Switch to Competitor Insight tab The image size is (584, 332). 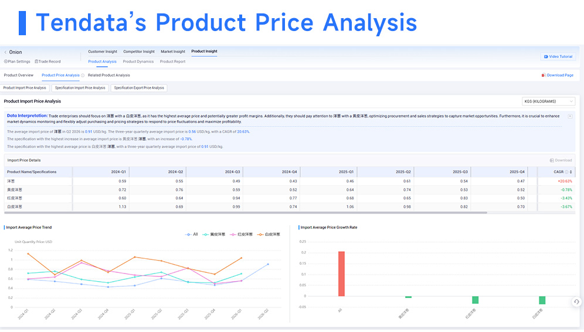(x=139, y=52)
